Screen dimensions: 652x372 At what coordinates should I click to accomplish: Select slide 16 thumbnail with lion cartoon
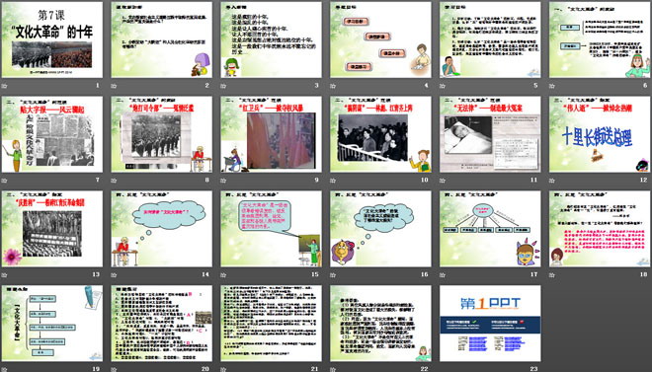point(380,229)
